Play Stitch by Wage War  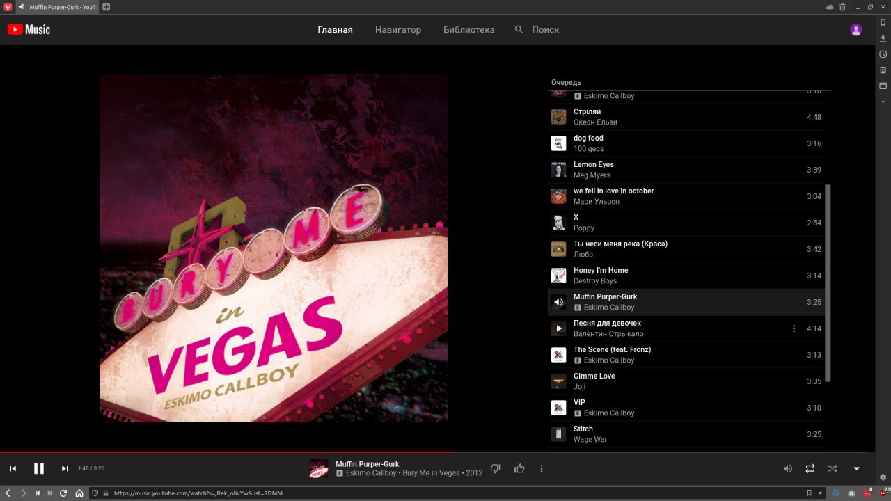tap(686, 434)
